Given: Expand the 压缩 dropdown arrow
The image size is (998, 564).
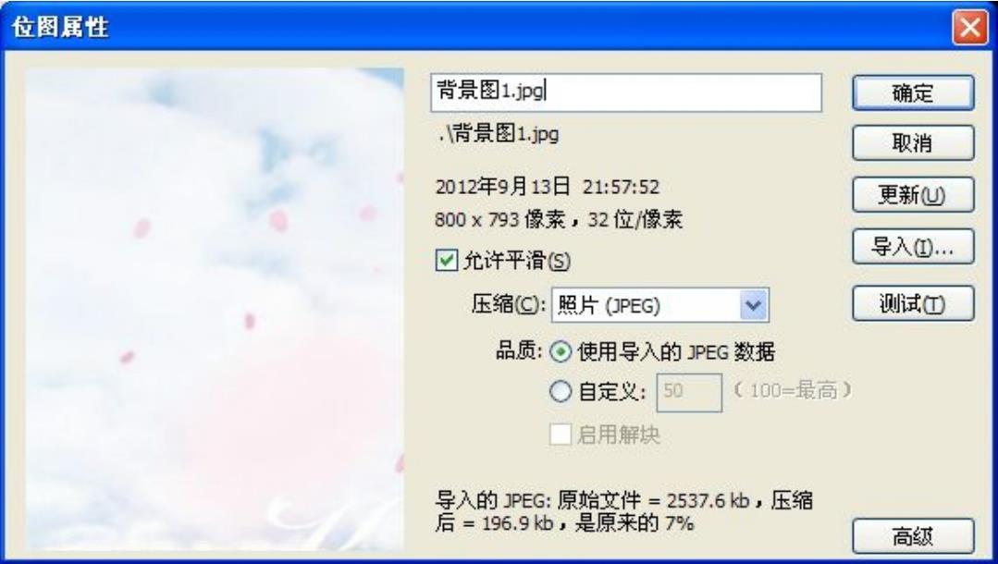Looking at the screenshot, I should point(754,305).
